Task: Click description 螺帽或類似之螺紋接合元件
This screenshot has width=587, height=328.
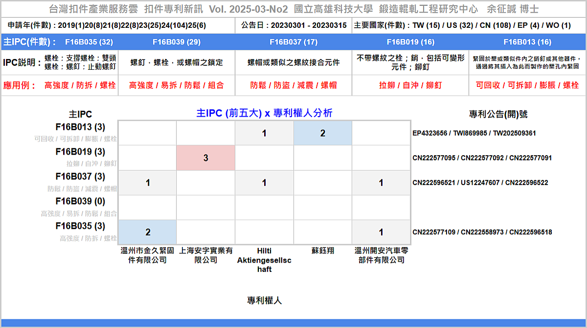Action: click(293, 62)
